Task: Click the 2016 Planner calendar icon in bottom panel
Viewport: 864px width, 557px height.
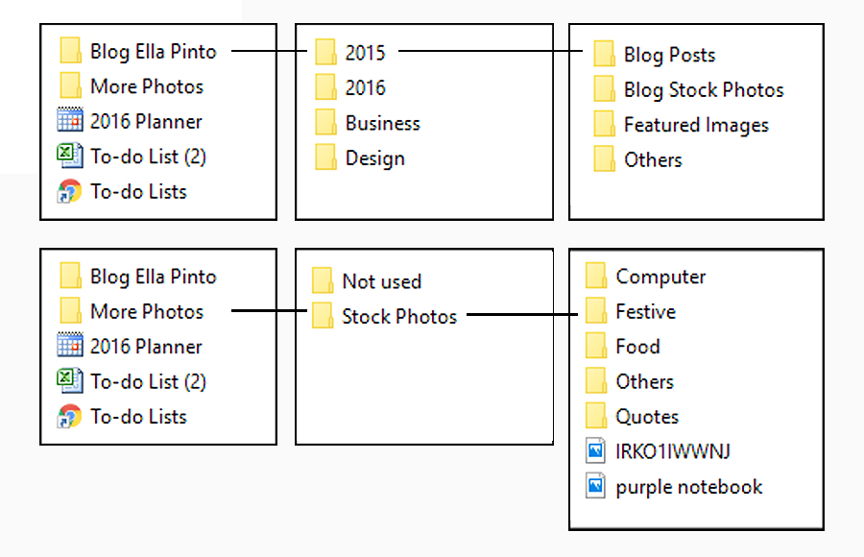Action: click(x=70, y=345)
